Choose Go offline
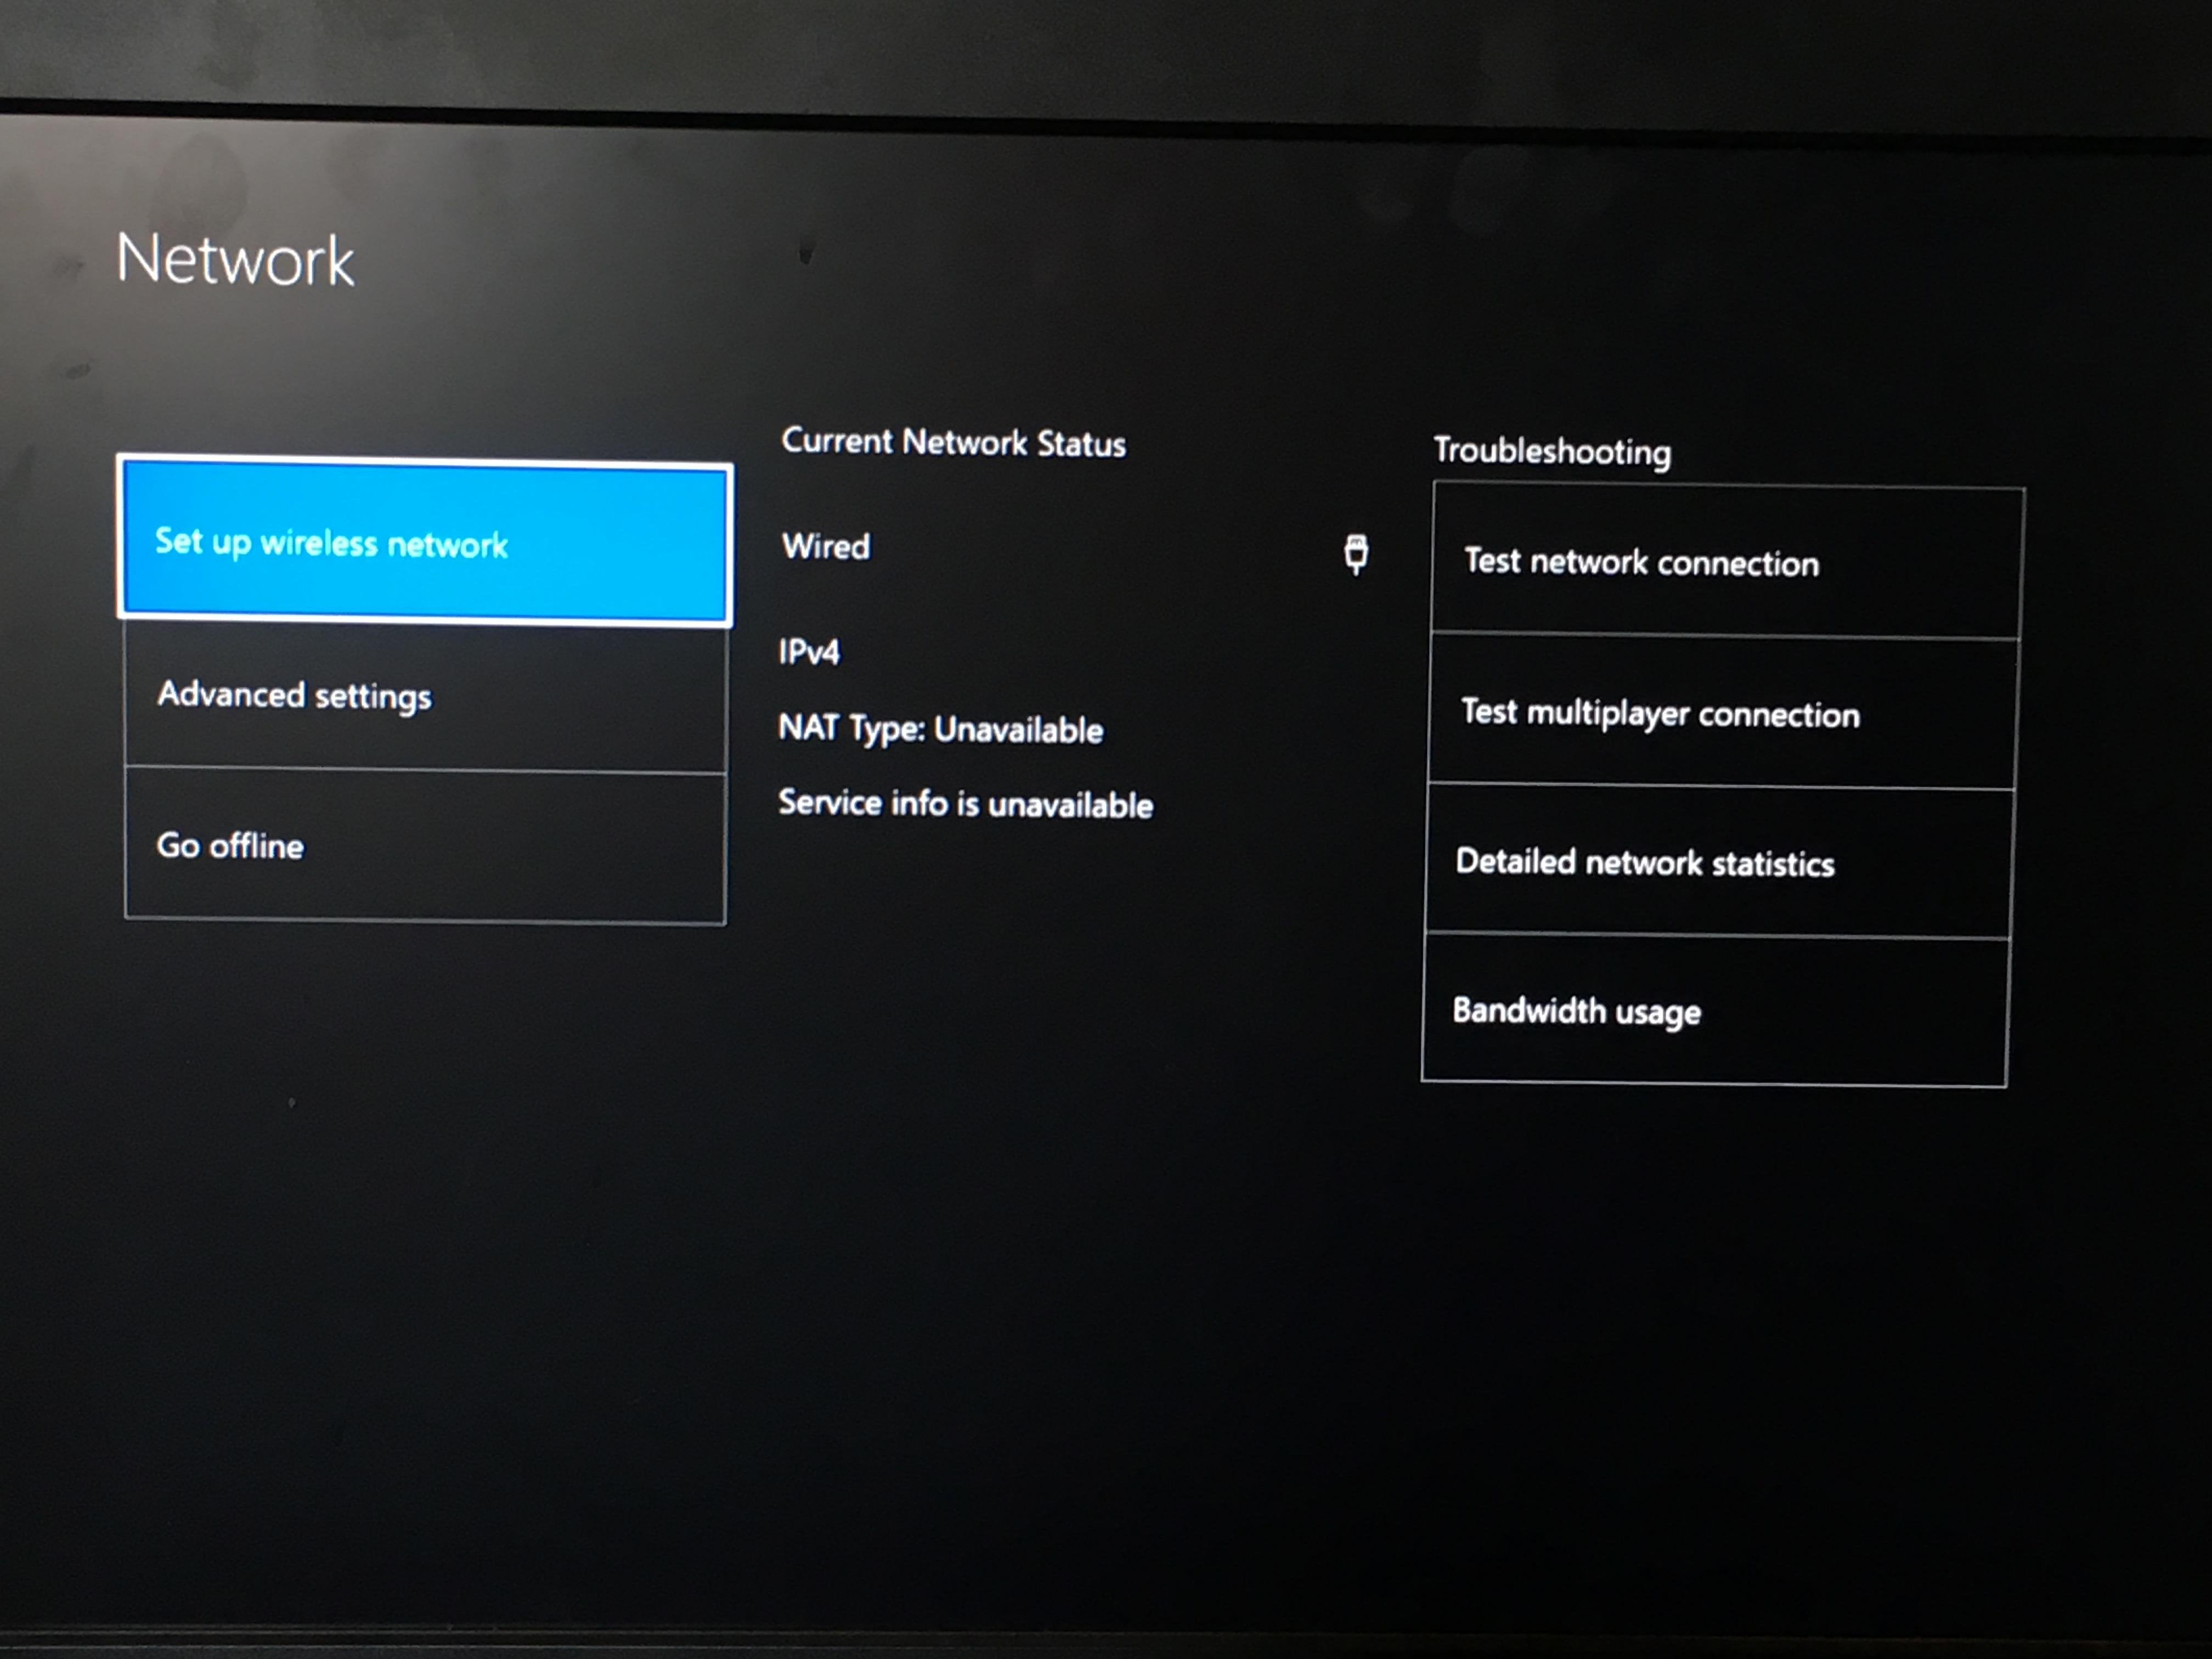This screenshot has width=2212, height=1659. coord(425,846)
